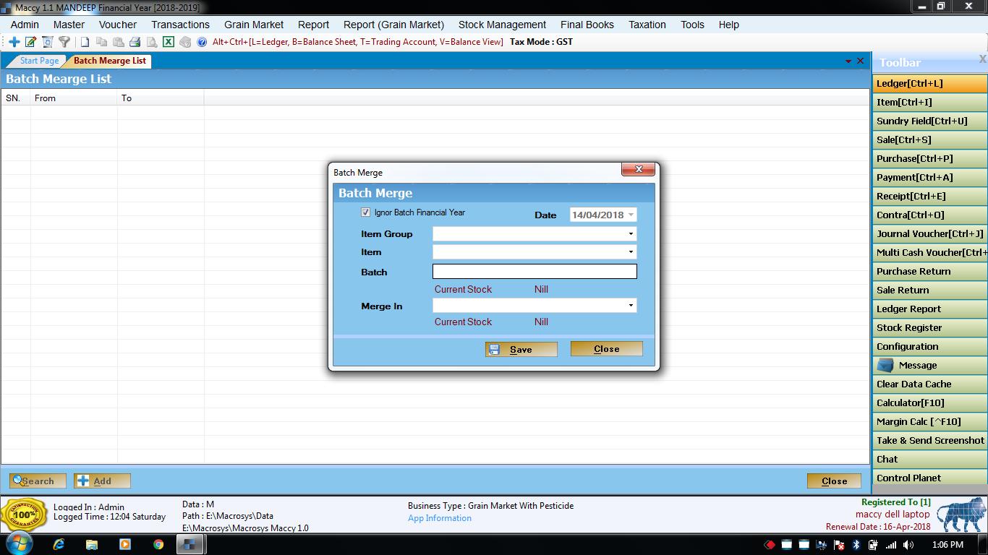This screenshot has width=988, height=555.
Task: Close the Batch Mearge List tab with X
Action: coord(860,61)
